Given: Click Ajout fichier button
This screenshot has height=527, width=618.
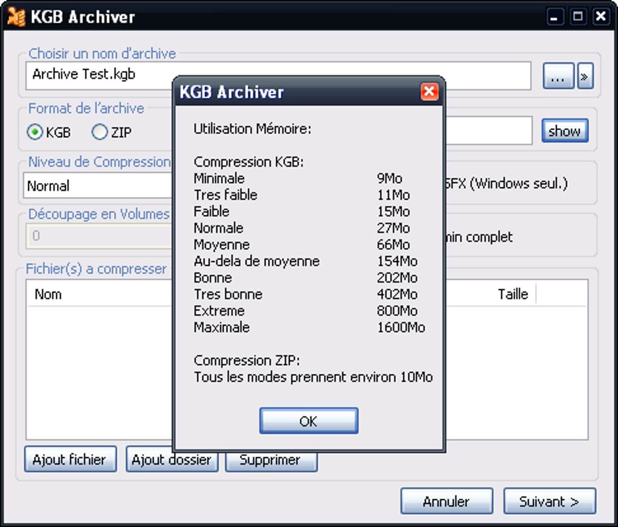Looking at the screenshot, I should 70,459.
